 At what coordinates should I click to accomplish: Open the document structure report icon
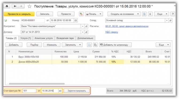tap(144, 14)
